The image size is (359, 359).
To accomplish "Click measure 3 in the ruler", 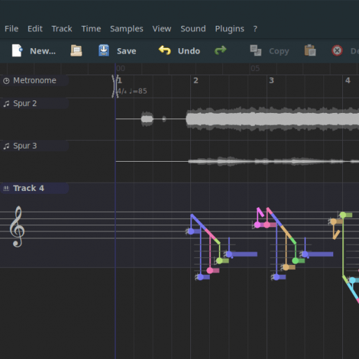I will 271,80.
